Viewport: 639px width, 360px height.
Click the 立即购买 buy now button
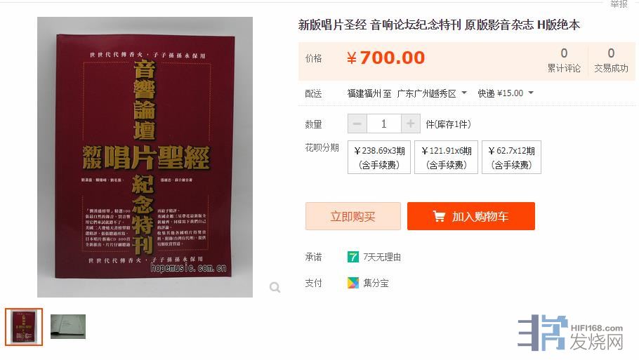[353, 216]
